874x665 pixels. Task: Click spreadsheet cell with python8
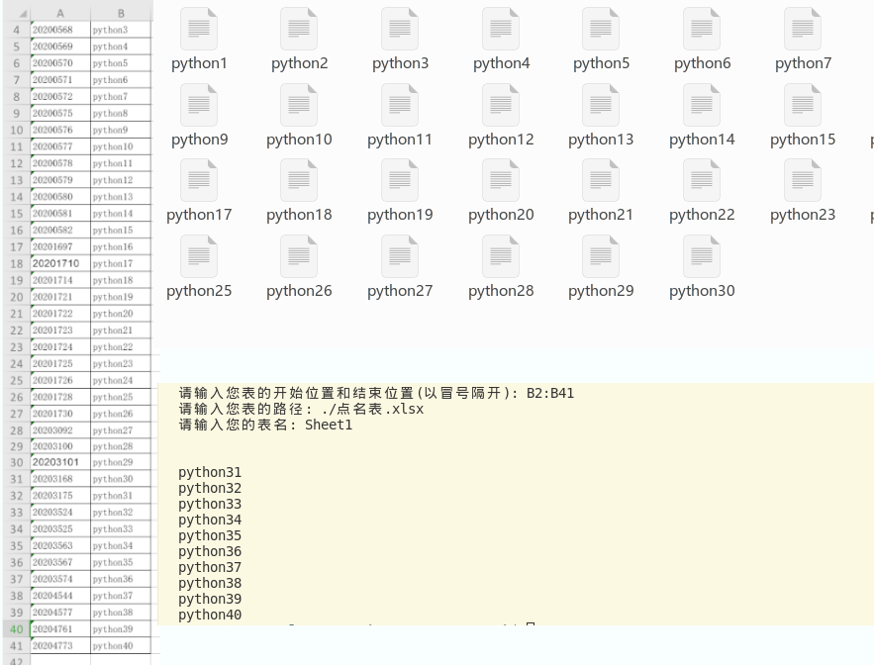pyautogui.click(x=121, y=113)
